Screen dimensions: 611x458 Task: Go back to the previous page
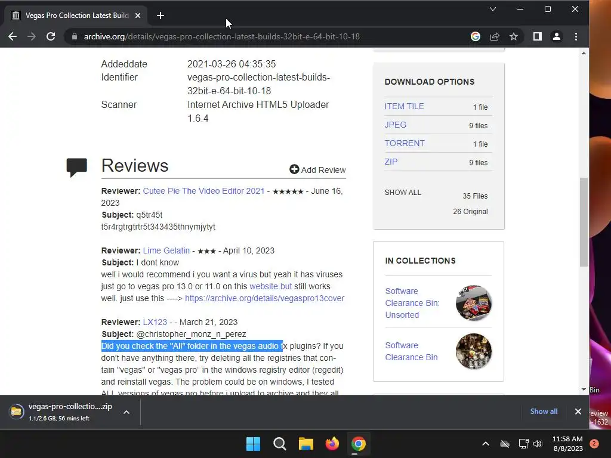coord(13,36)
